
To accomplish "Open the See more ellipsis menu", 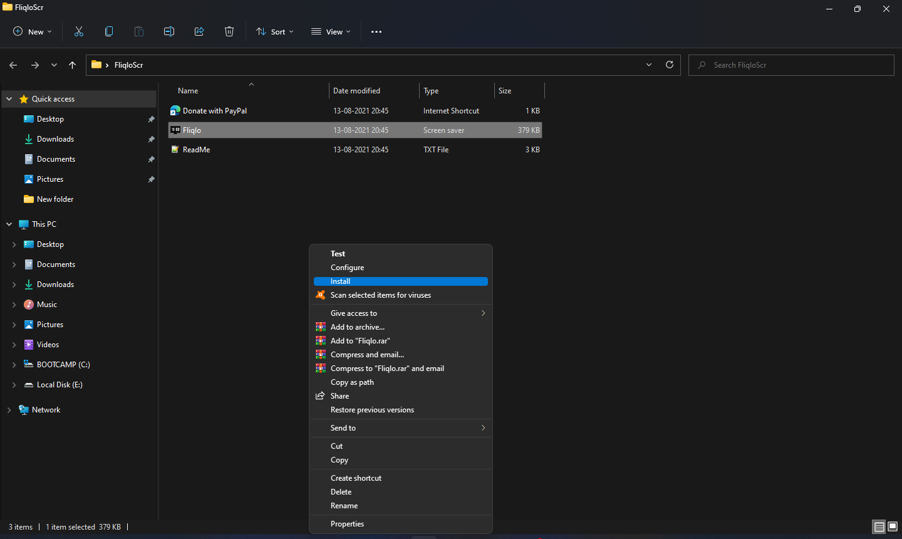I will (376, 31).
